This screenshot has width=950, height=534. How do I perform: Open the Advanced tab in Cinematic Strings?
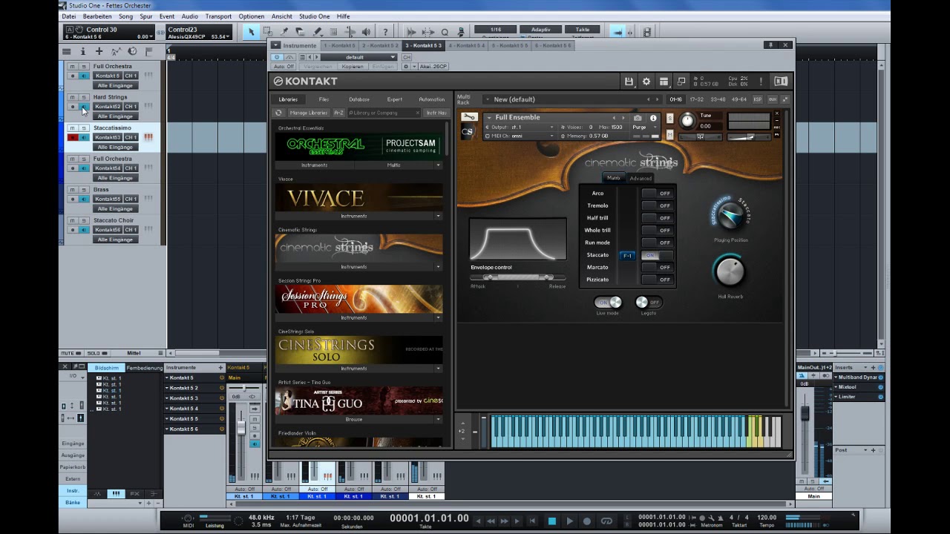[x=640, y=178]
